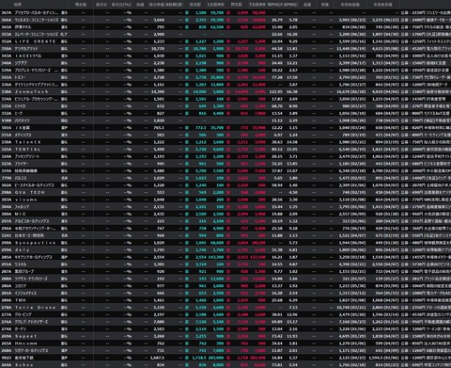451x368 pixels.
Task: Click the pink buy-quote icon in Terra Drone row
Action: pos(228,308)
